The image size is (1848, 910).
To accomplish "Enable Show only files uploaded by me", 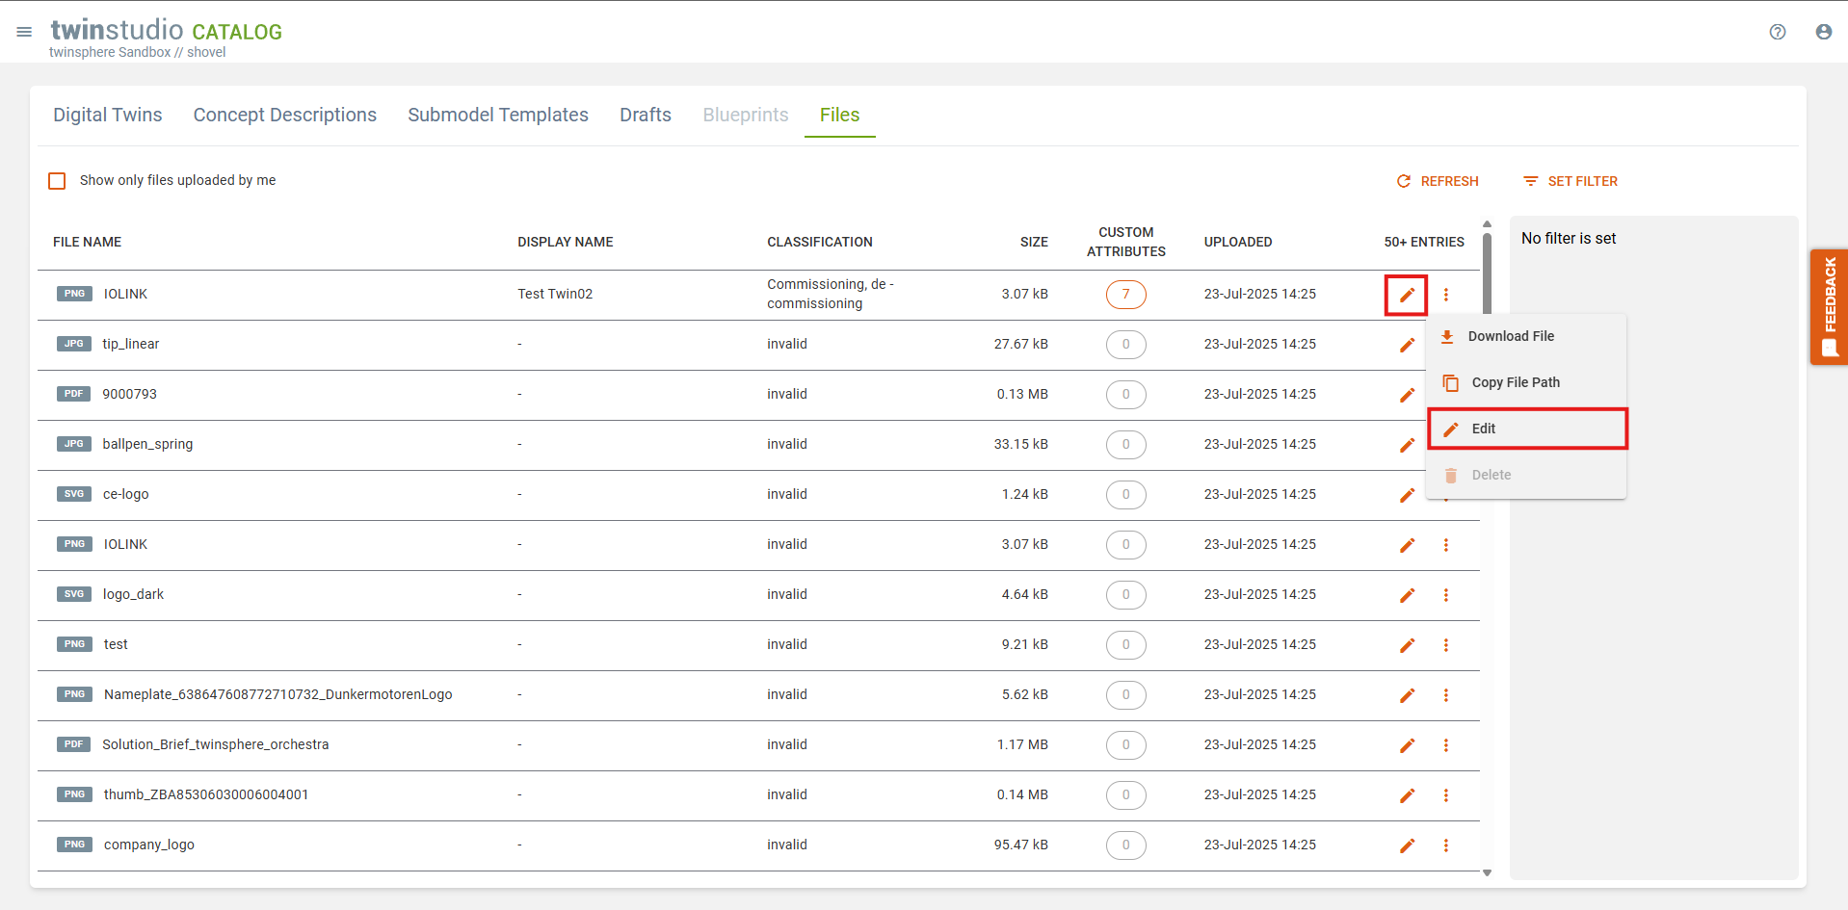I will click(58, 181).
